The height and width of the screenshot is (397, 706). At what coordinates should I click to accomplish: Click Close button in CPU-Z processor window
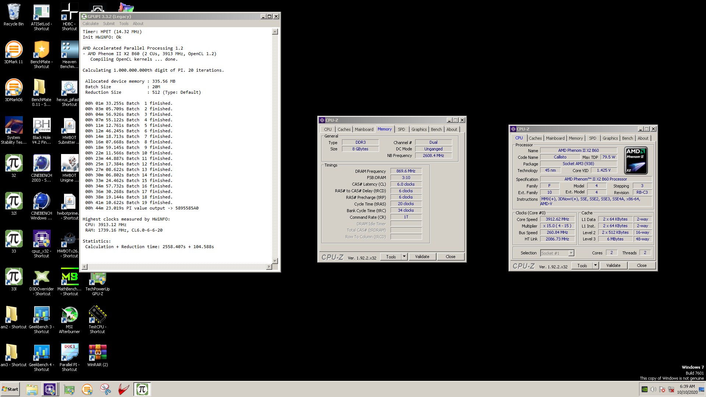(x=642, y=265)
